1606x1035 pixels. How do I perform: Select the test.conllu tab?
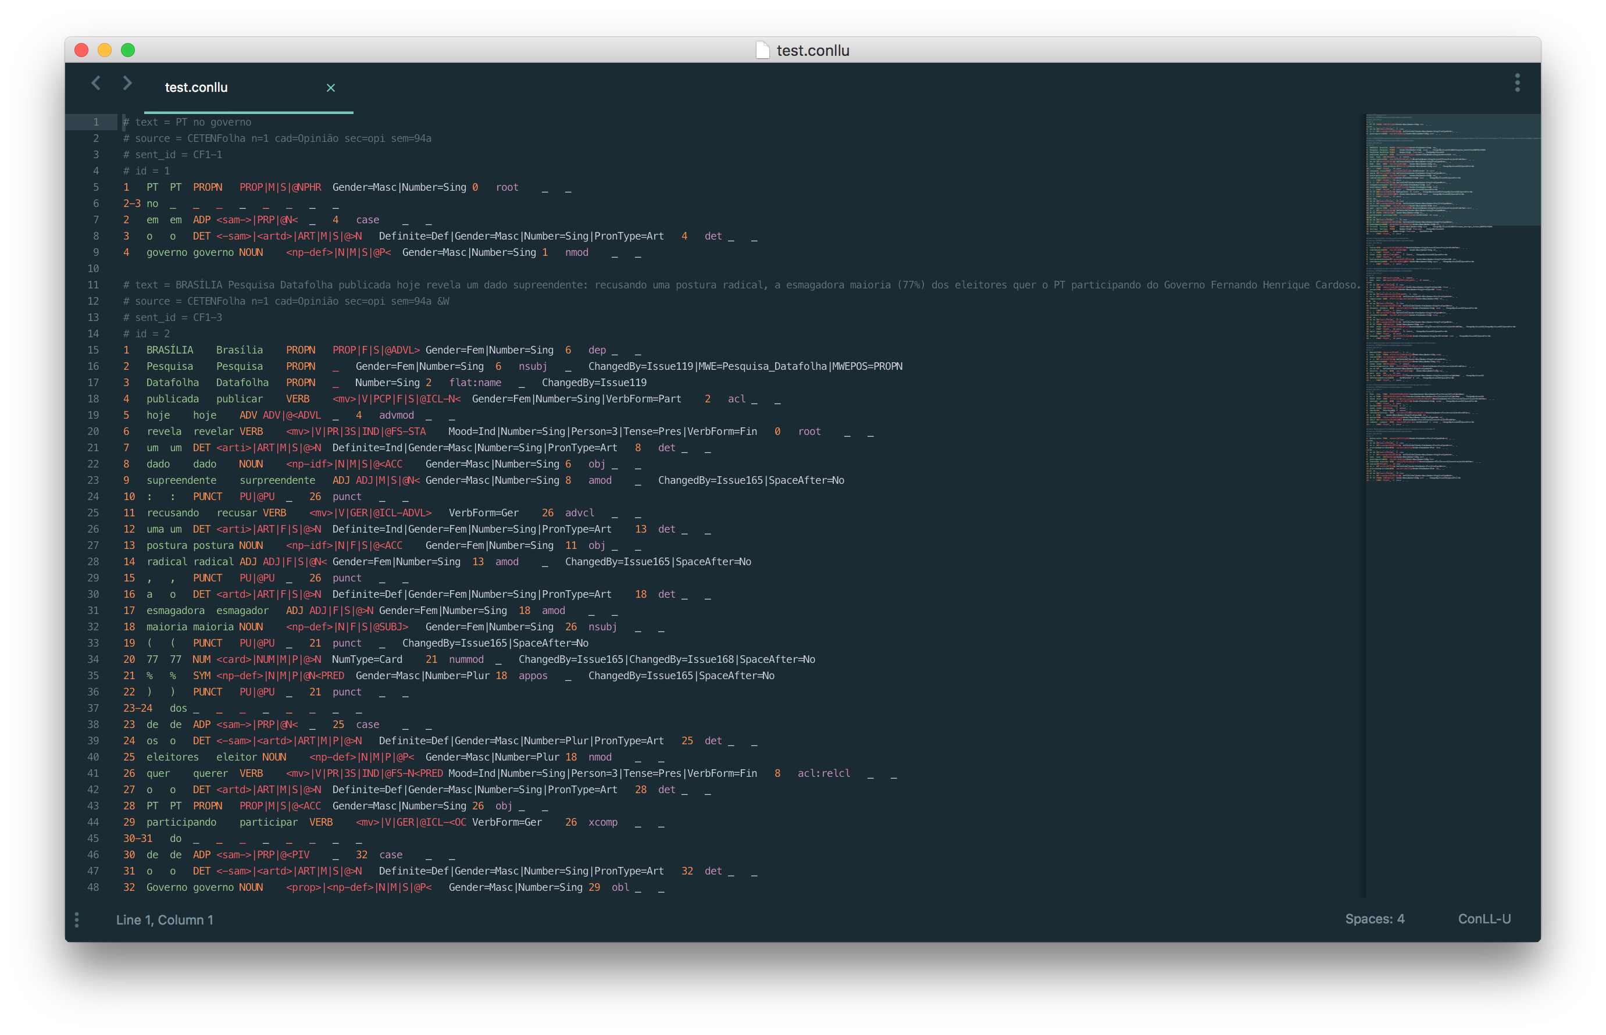(x=196, y=87)
